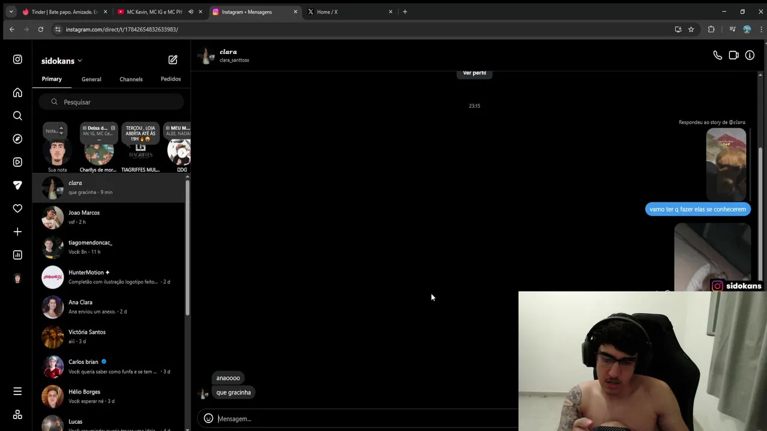Select the Primary inbox tab
The height and width of the screenshot is (431, 767).
[x=52, y=79]
